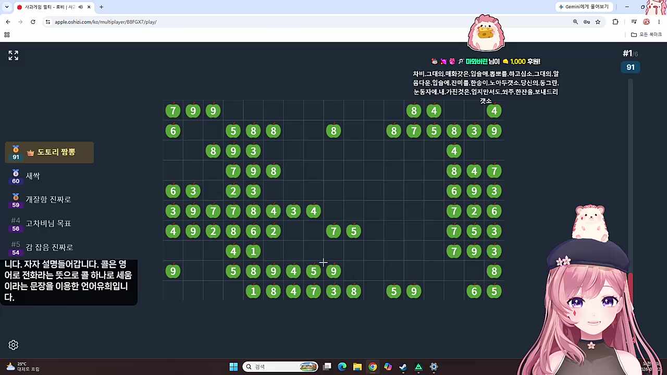
Task: Click the taskbar 검색 search box
Action: (x=281, y=367)
